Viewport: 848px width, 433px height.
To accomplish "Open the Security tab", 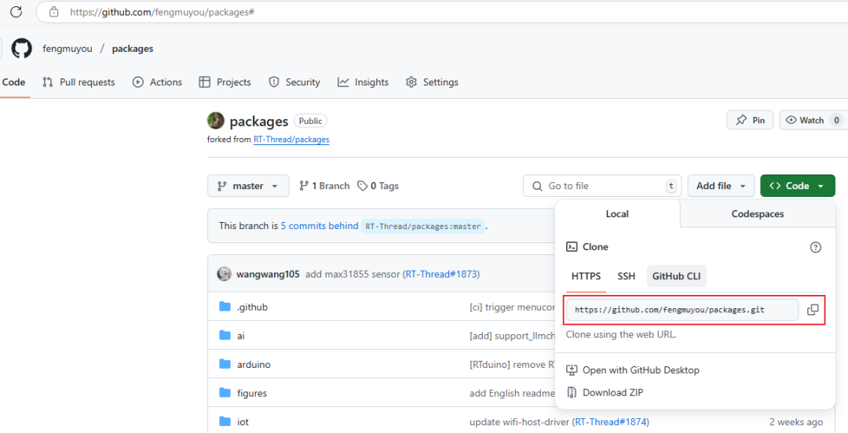I will point(294,82).
